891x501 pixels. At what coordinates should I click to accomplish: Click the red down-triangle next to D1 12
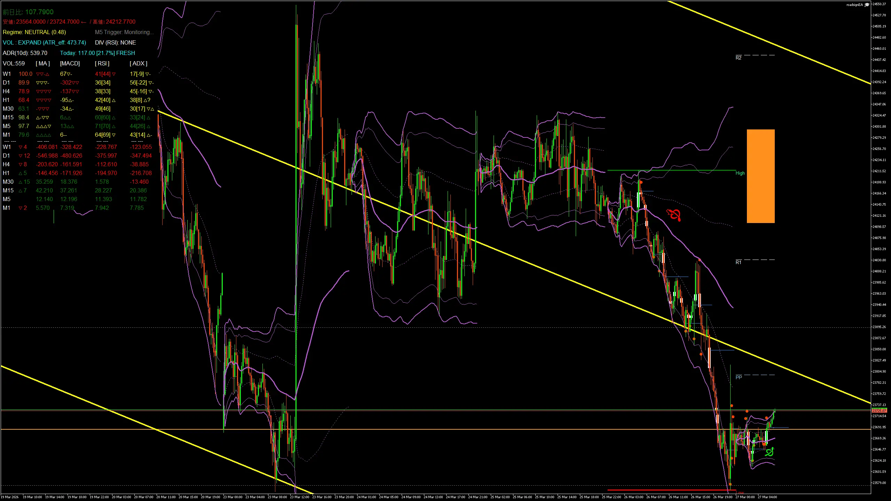click(x=20, y=156)
